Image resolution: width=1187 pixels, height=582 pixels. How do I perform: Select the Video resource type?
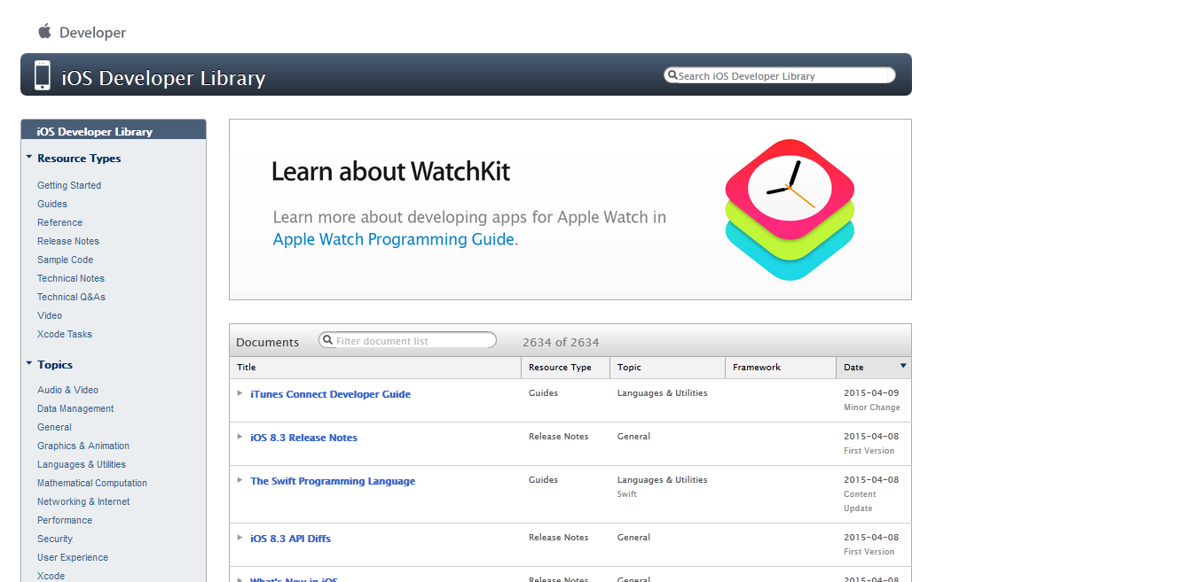click(50, 315)
